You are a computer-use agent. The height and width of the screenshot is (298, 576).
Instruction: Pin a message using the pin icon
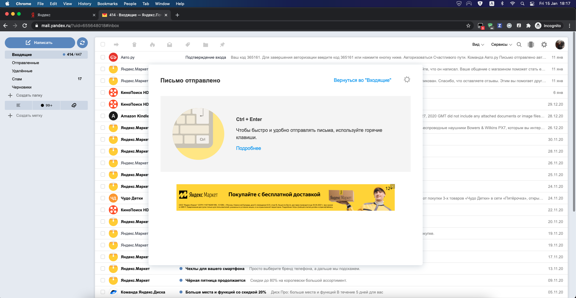click(x=222, y=44)
